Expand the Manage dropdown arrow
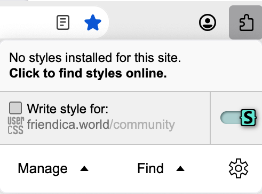The image size is (262, 194). coord(84,168)
